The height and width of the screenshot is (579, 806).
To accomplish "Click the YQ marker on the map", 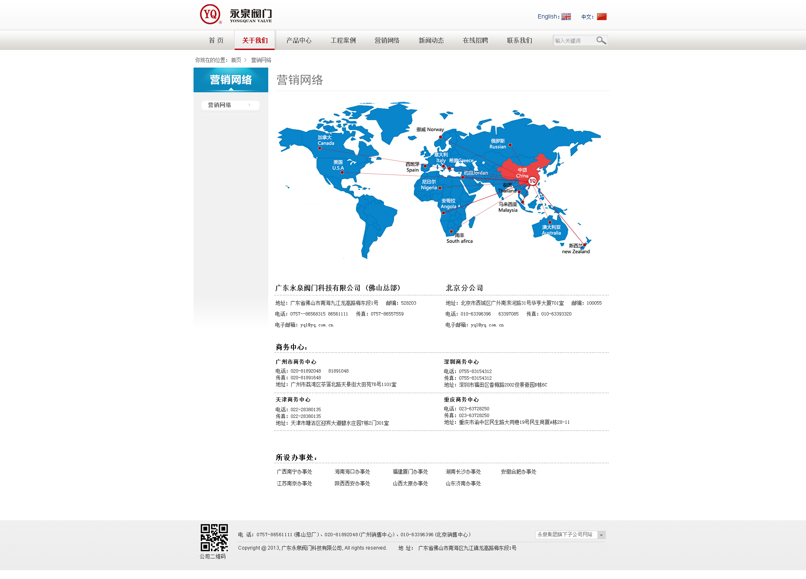I will tap(532, 181).
